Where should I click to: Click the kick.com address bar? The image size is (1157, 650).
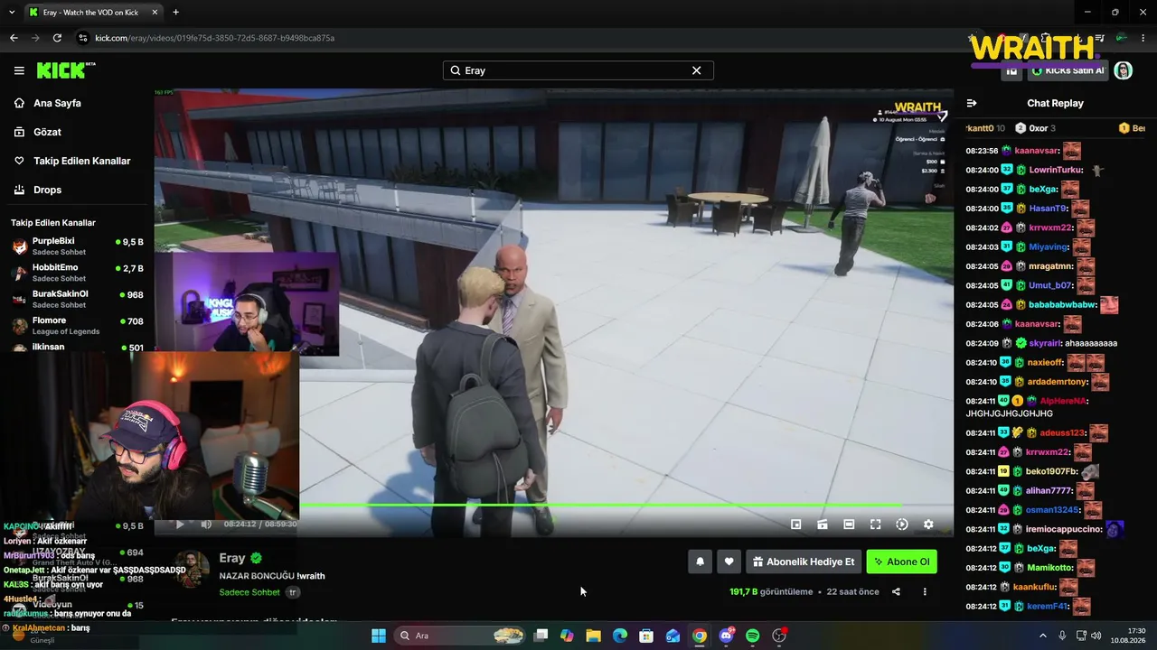click(515, 38)
